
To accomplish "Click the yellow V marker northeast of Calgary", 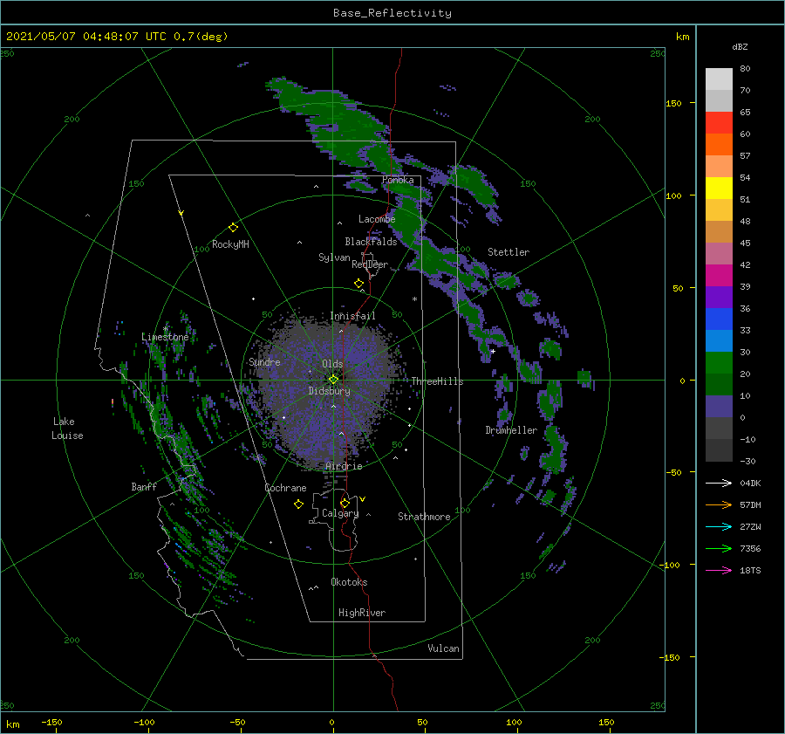I will (x=363, y=499).
